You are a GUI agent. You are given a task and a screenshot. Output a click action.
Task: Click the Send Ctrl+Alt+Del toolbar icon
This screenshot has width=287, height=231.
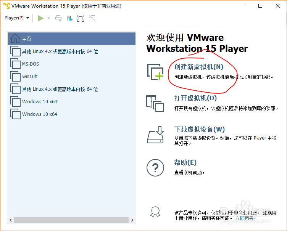(58, 18)
